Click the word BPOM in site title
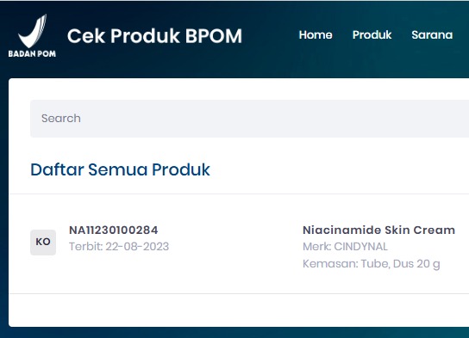This screenshot has height=338, width=469. click(x=213, y=36)
